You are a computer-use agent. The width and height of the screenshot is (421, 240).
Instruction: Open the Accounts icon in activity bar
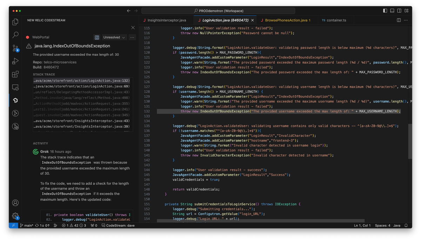tap(15, 203)
